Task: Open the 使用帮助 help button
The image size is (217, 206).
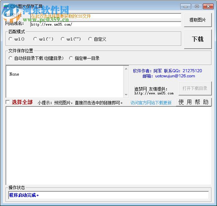Action: coord(194,102)
